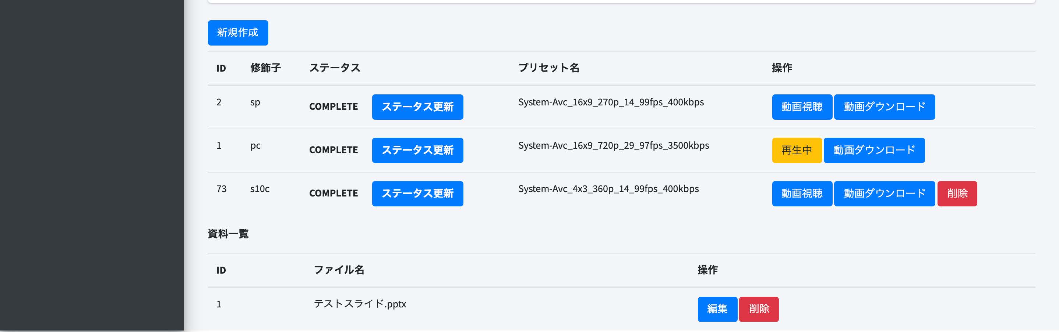Image resolution: width=1059 pixels, height=332 pixels.
Task: Click the sp modifier cell
Action: coord(255,102)
